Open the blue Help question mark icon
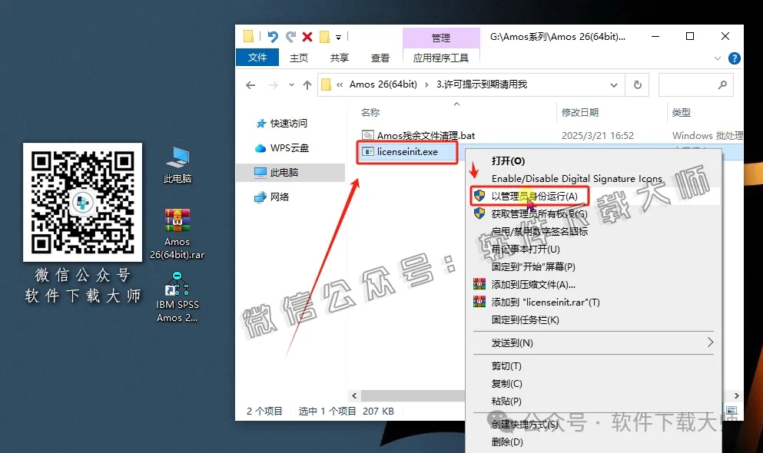The image size is (763, 453). point(733,58)
